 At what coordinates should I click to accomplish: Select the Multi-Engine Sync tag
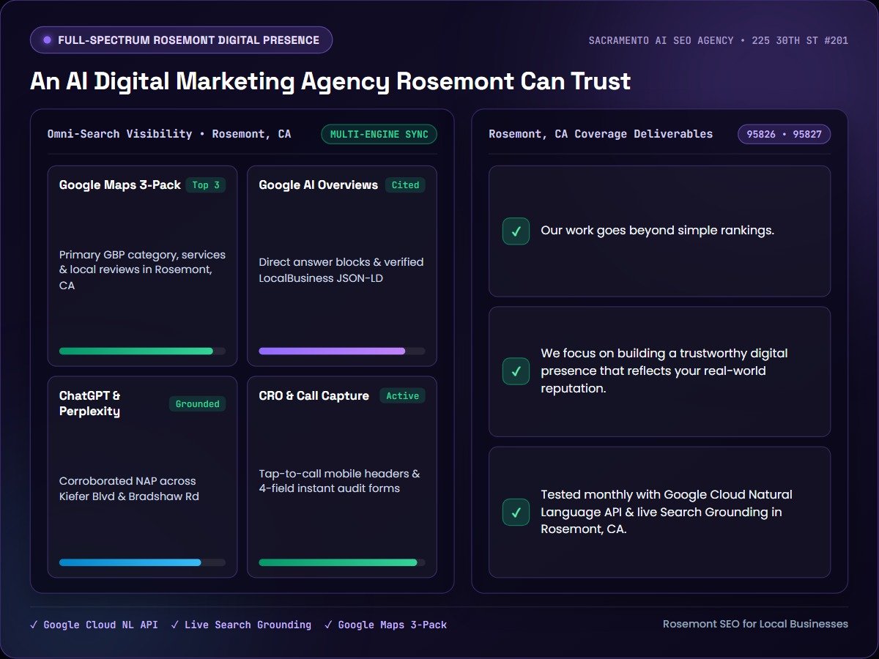[x=379, y=135]
